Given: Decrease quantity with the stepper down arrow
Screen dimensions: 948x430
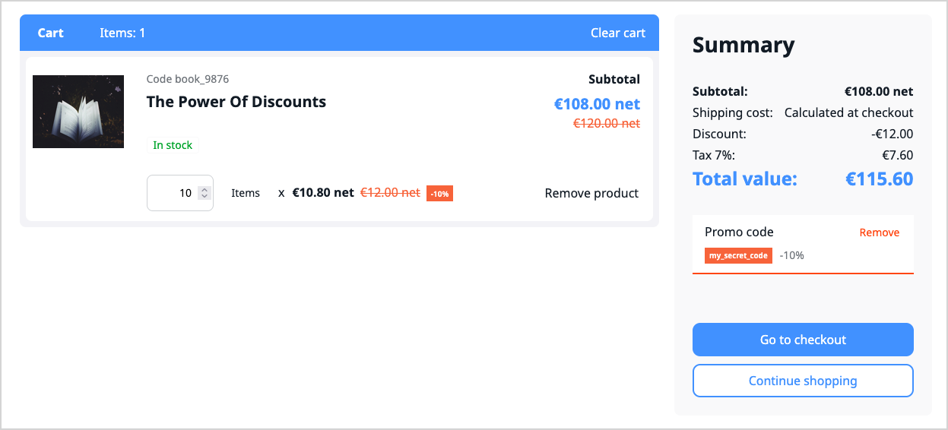Looking at the screenshot, I should click(204, 197).
